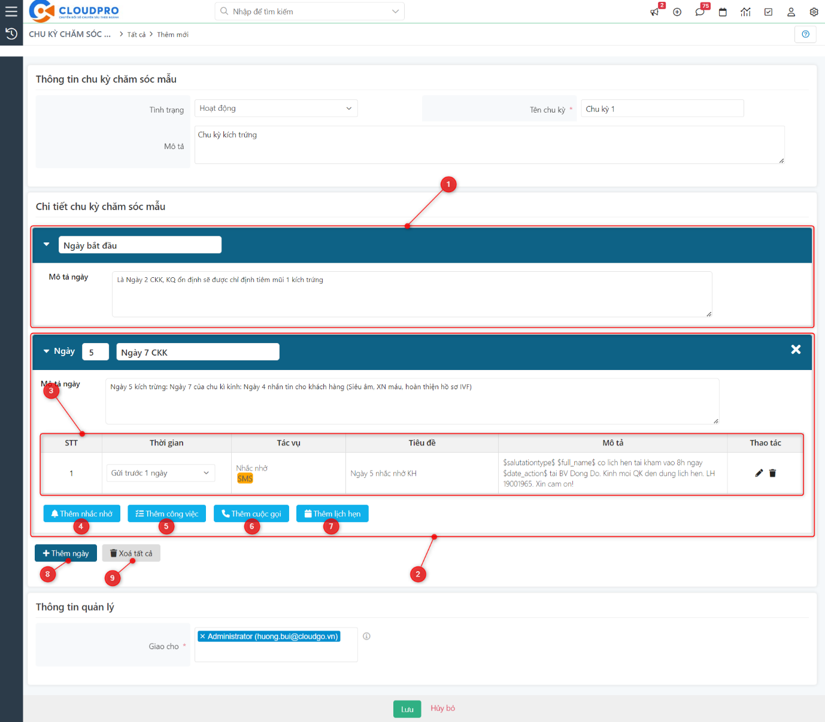Edit the reminder row with pencil icon
Viewport: 825px width, 722px height.
coord(759,473)
